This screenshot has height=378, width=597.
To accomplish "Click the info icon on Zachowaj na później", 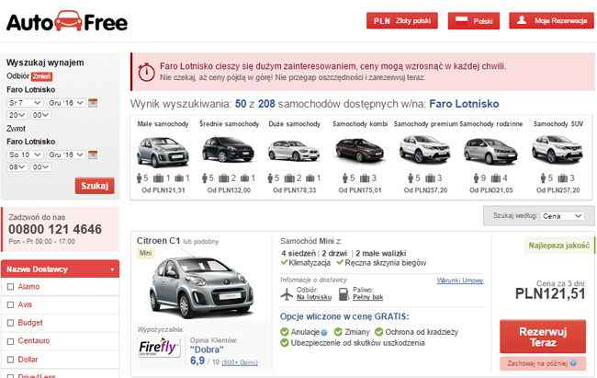I will point(573,363).
